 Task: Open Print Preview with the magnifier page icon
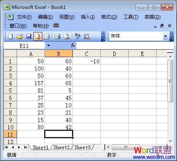(x=67, y=36)
